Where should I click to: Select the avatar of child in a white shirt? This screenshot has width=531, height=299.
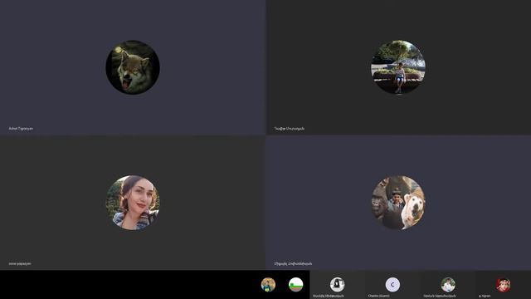point(448,284)
